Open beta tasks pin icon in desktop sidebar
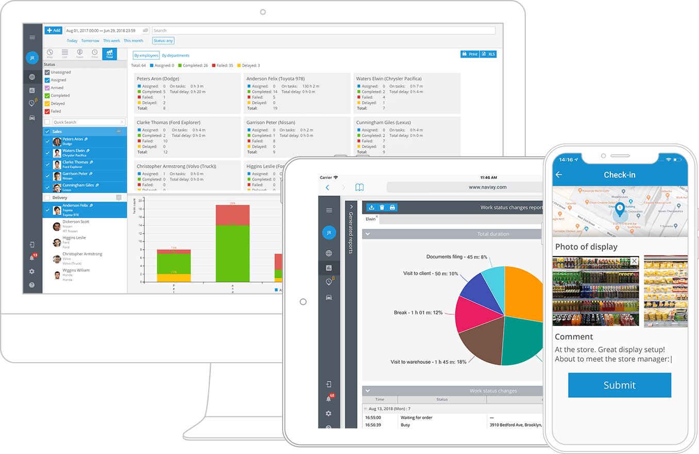 point(32,103)
